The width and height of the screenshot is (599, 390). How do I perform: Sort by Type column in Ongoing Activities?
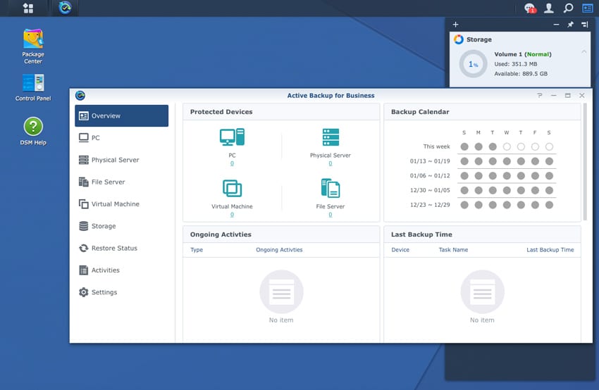(x=197, y=250)
